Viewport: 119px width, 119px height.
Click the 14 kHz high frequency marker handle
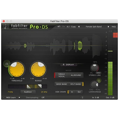click(40, 86)
